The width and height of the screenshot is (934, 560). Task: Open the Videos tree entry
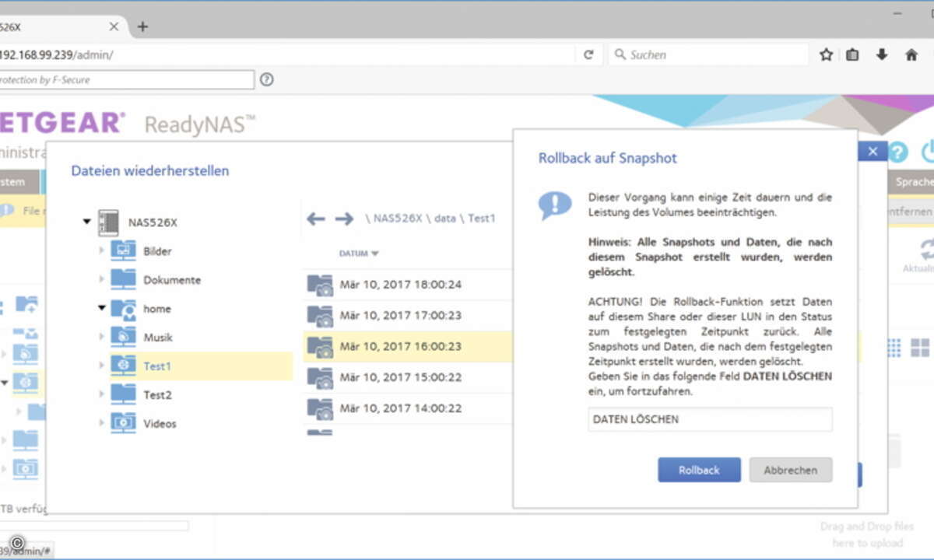pos(160,424)
